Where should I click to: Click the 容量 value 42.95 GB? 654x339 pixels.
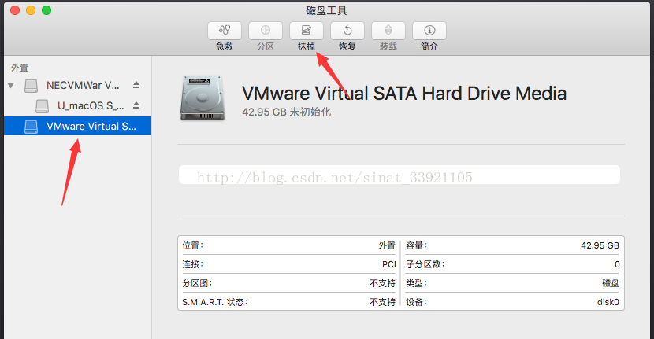pos(600,245)
